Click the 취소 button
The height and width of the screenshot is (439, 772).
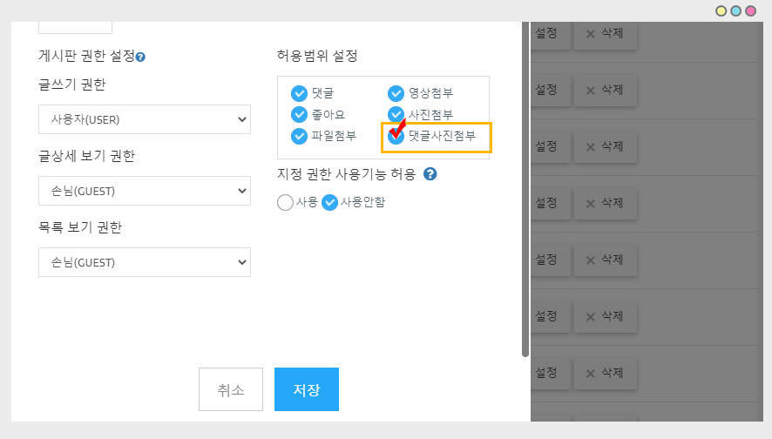point(231,389)
